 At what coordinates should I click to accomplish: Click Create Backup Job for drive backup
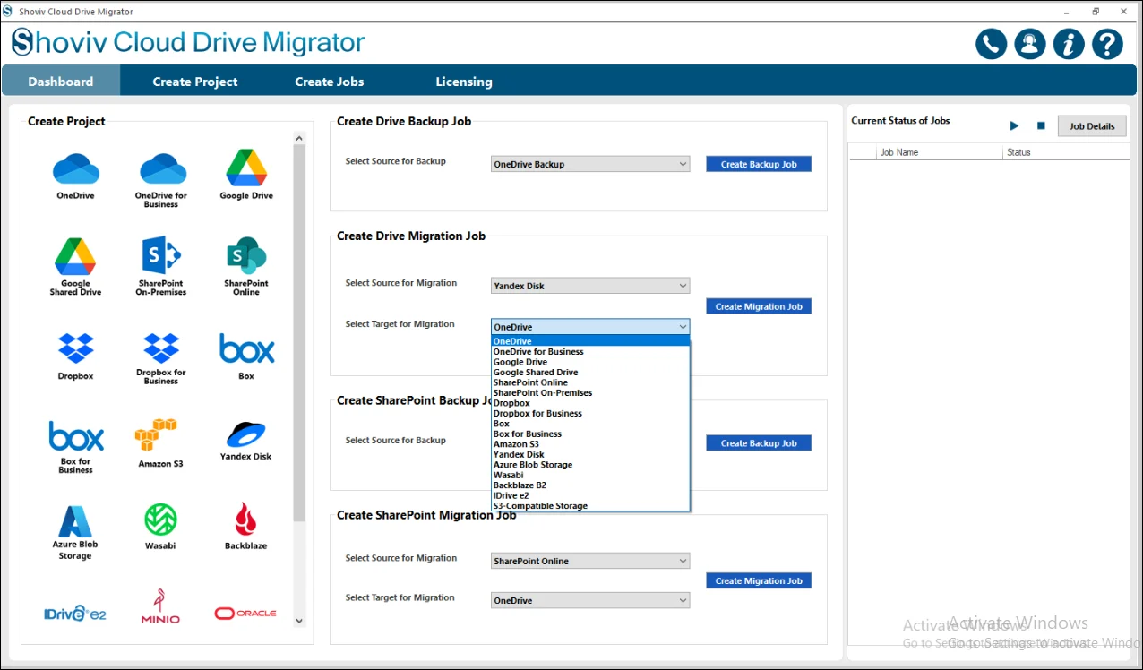759,164
